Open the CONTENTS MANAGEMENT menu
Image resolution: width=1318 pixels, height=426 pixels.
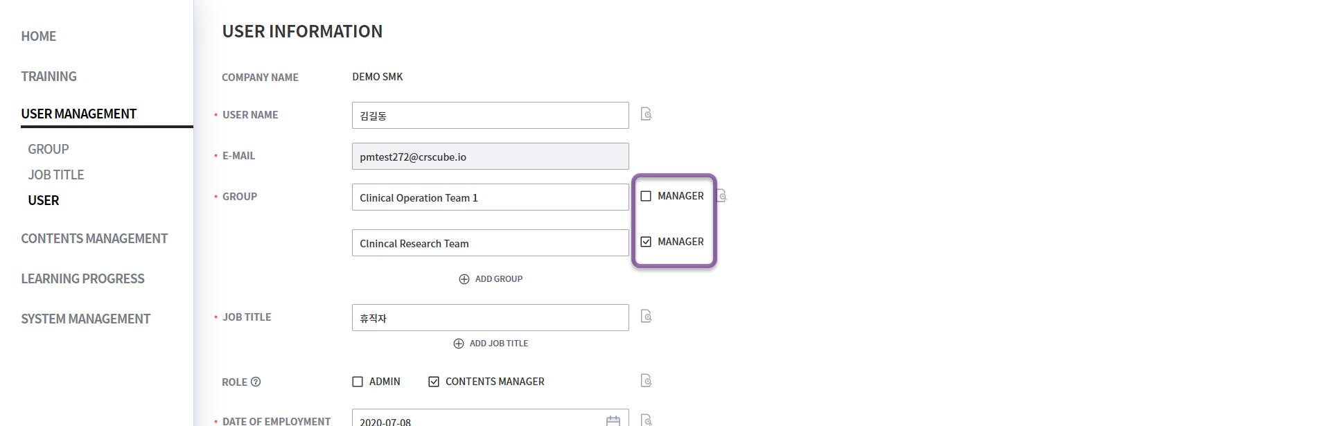pos(94,238)
